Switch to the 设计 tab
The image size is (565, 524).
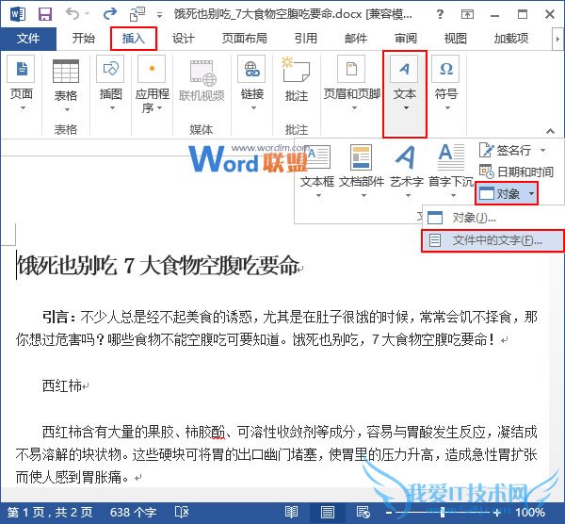183,39
